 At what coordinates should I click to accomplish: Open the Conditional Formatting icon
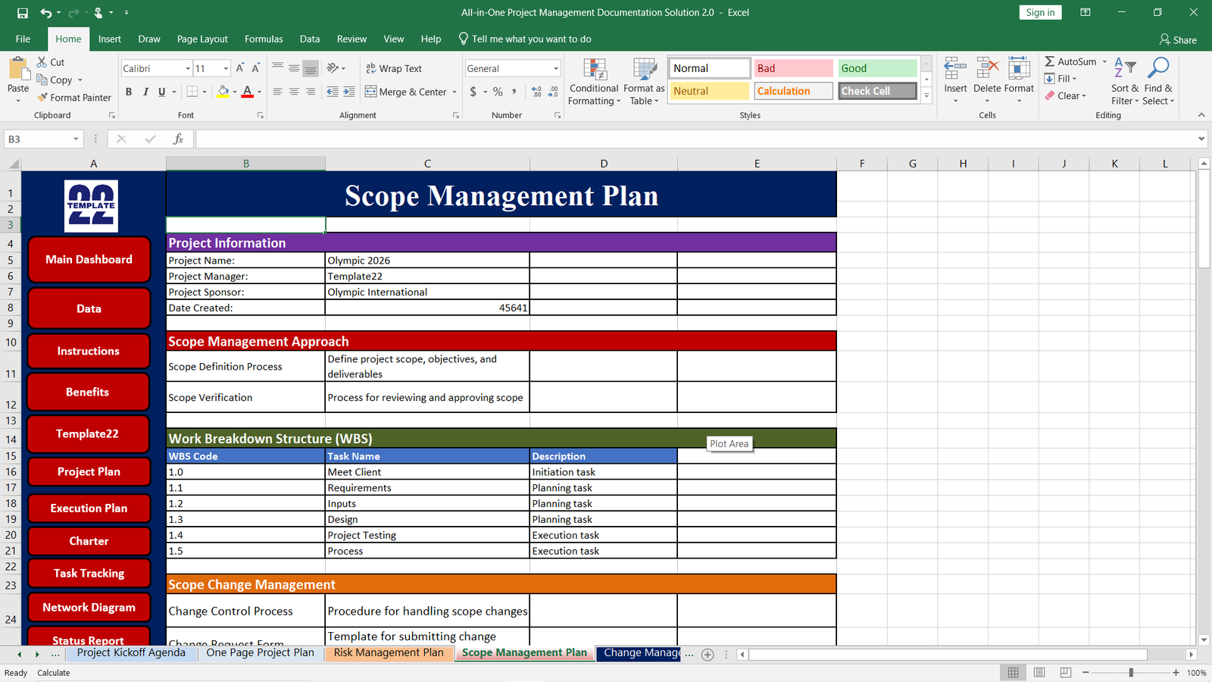pos(595,69)
